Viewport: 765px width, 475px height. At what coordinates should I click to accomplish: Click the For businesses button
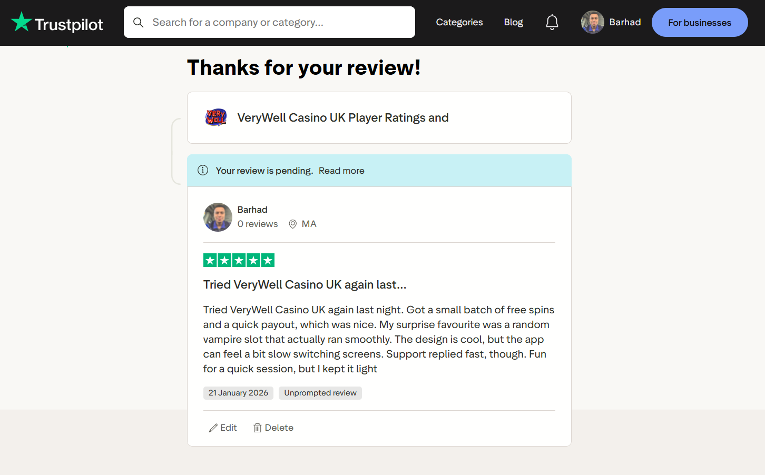click(x=700, y=23)
